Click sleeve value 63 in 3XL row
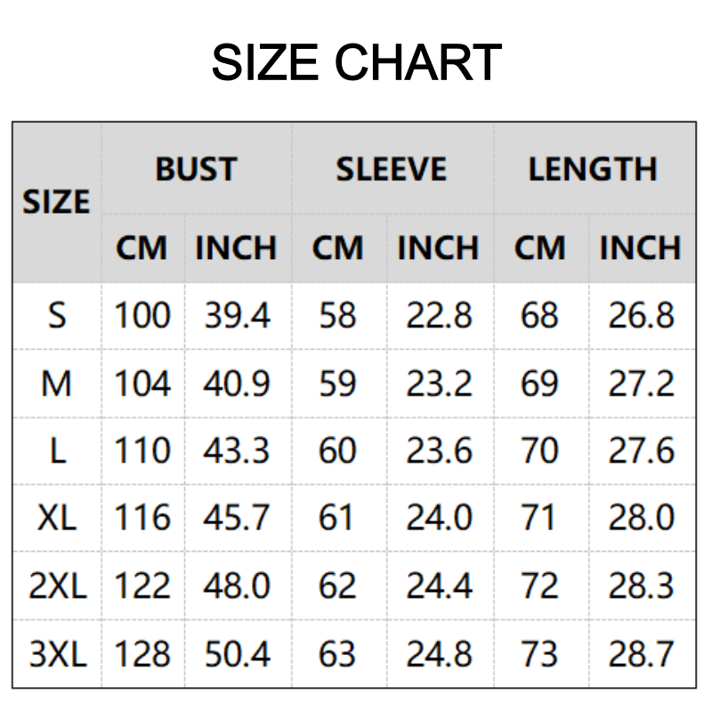712x712 pixels. pyautogui.click(x=337, y=654)
